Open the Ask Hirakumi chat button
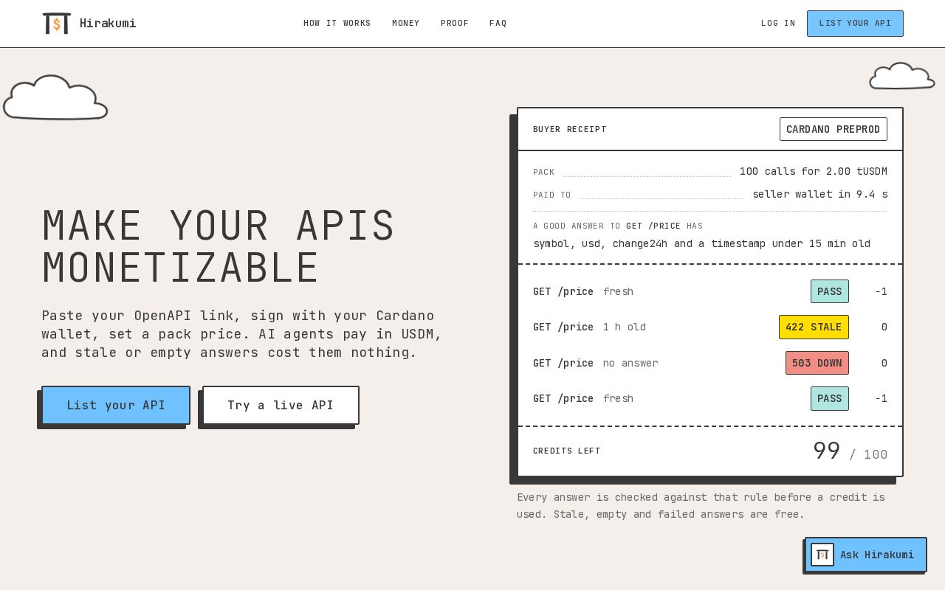Viewport: 945px width, 590px height. 865,555
